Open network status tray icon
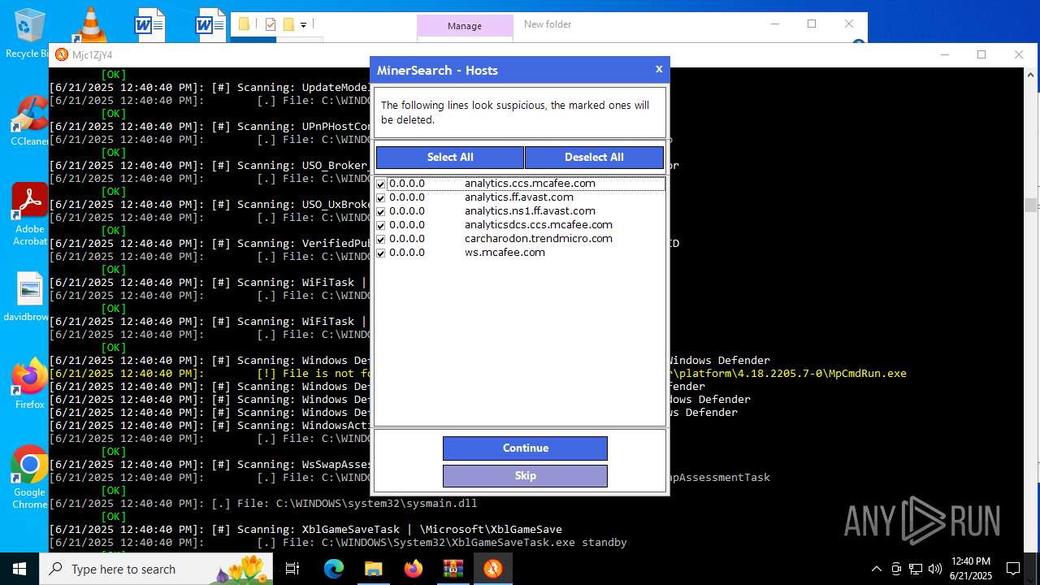The image size is (1040, 585). pyautogui.click(x=916, y=569)
